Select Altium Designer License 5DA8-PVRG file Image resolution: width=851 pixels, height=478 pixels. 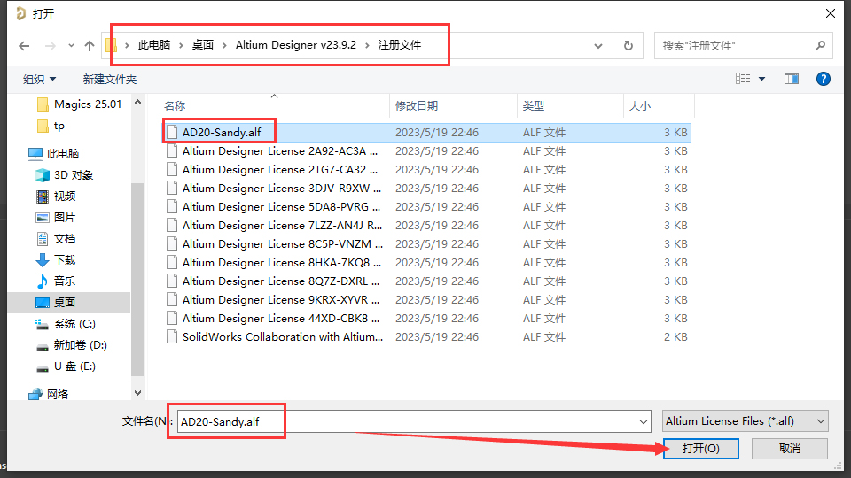pyautogui.click(x=427, y=207)
